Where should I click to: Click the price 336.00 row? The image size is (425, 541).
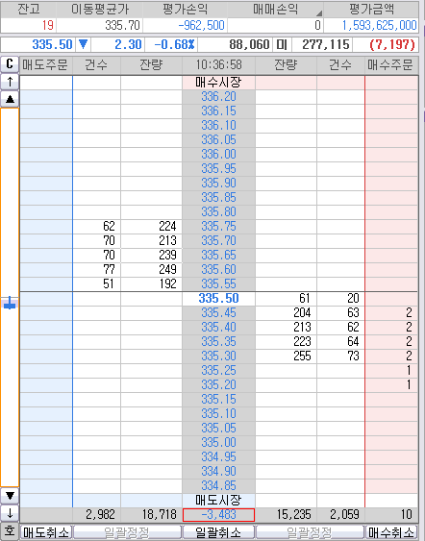(x=218, y=154)
